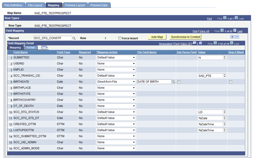Image resolution: width=253 pixels, height=159 pixels.
Task: Click the LD value input field
Action: 211,112
